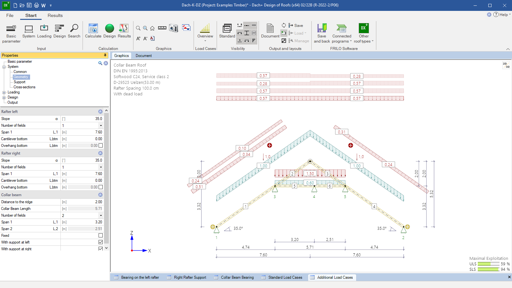Click the search icon in Properties tree

coord(100,63)
